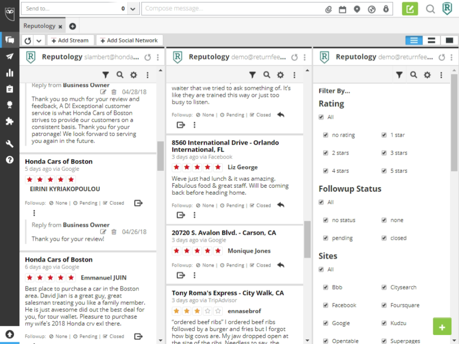Open Analytics bar chart icon in sidebar
The height and width of the screenshot is (344, 459).
[x=9, y=73]
